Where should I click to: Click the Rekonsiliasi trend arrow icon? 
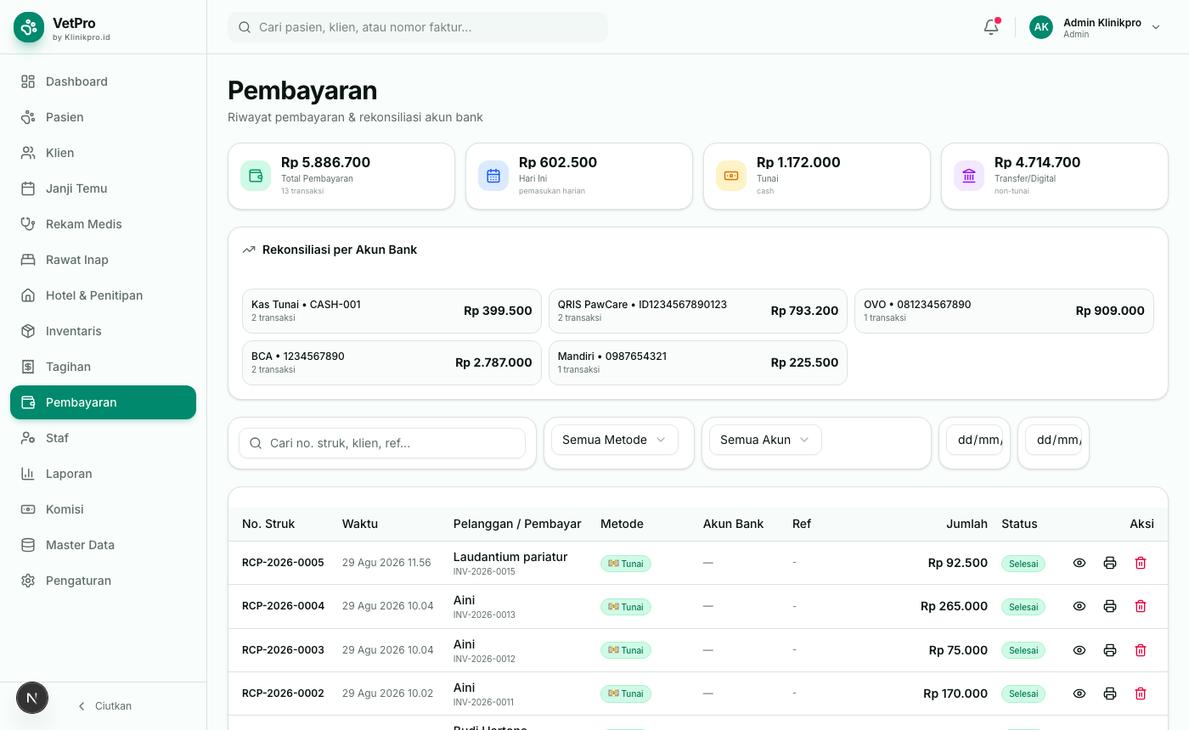249,250
